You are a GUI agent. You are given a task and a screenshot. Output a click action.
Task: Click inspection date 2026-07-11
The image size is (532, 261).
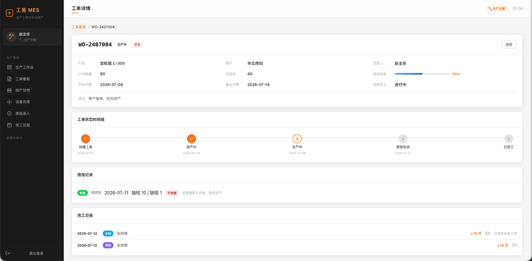[116, 193]
